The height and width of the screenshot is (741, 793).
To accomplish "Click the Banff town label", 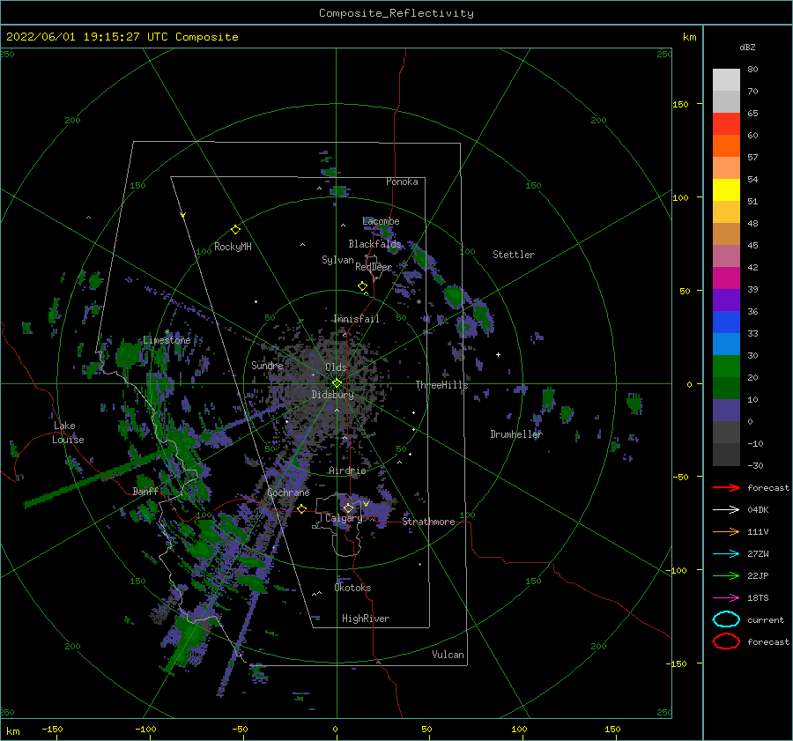I will pos(145,491).
